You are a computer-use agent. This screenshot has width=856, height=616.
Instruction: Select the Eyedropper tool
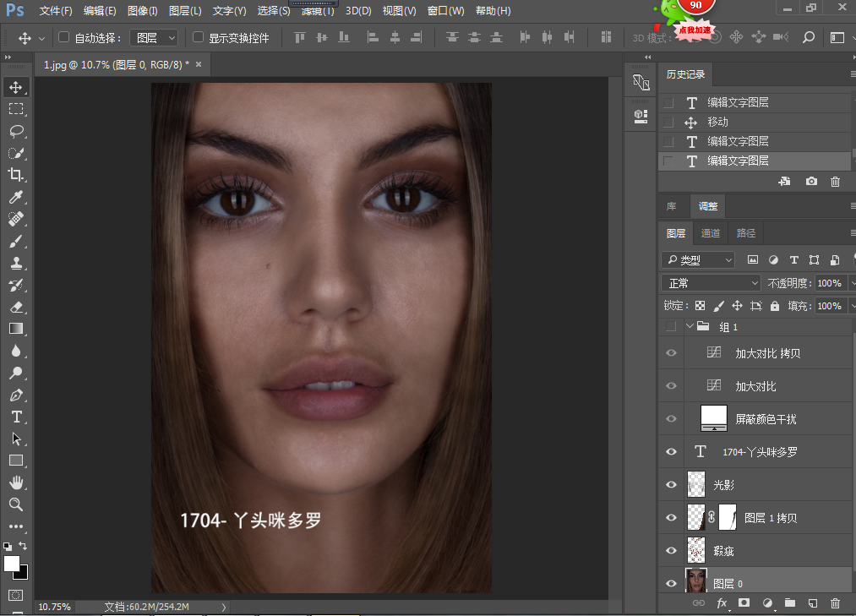[x=16, y=197]
